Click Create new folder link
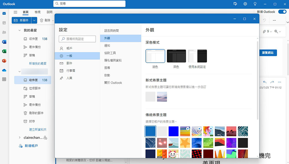Screen dimensions: 289x164 38,130
